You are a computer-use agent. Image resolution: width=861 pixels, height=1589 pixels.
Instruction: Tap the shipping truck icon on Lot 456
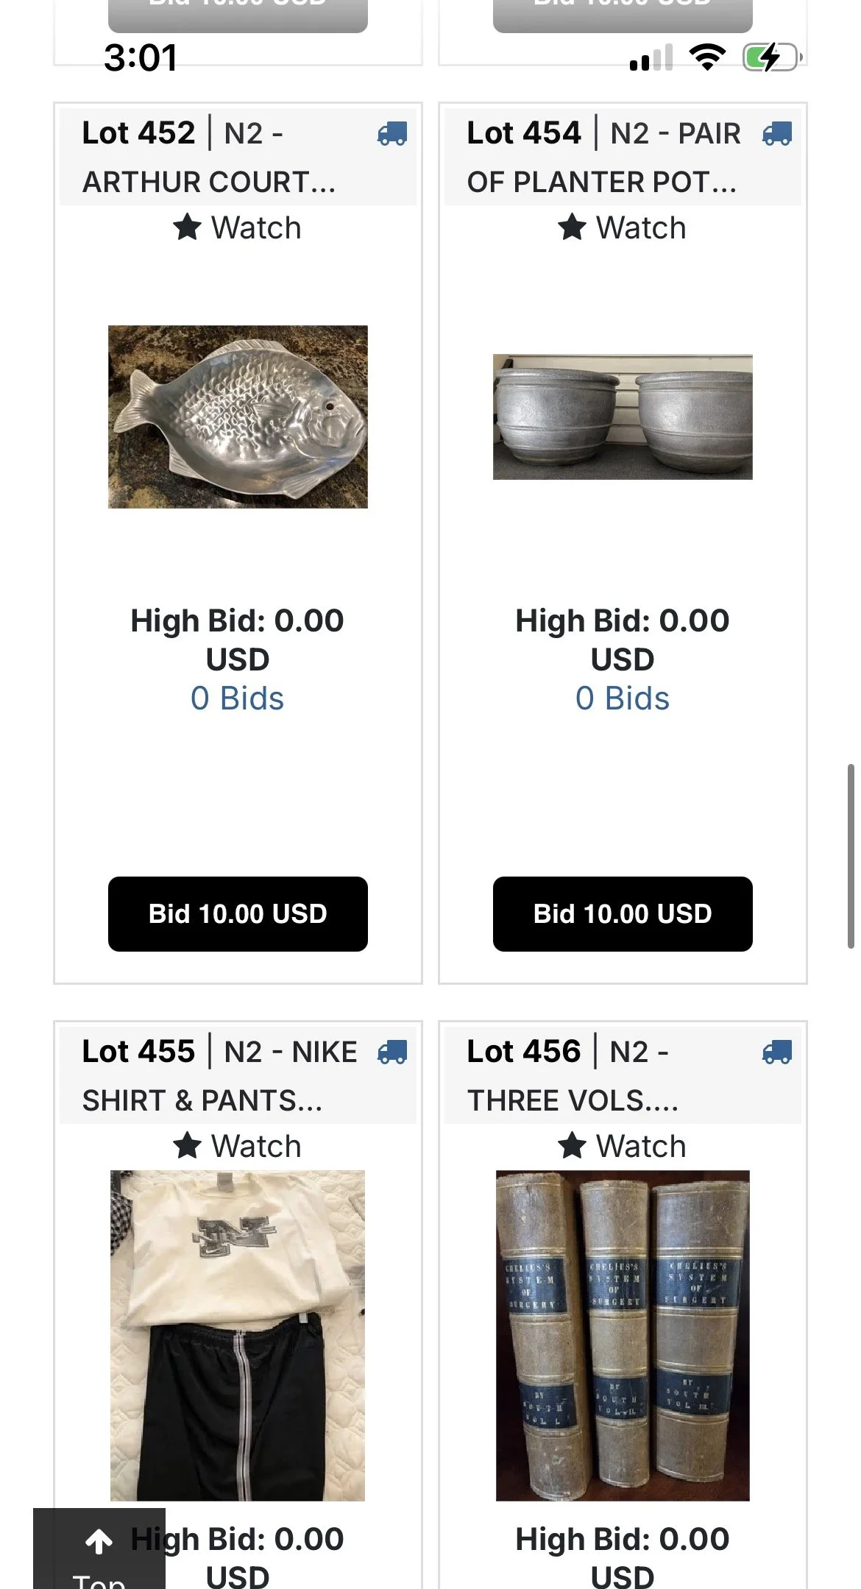click(x=777, y=1052)
